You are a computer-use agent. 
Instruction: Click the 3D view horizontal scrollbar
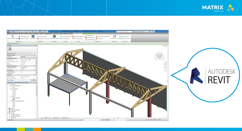coord(118,118)
